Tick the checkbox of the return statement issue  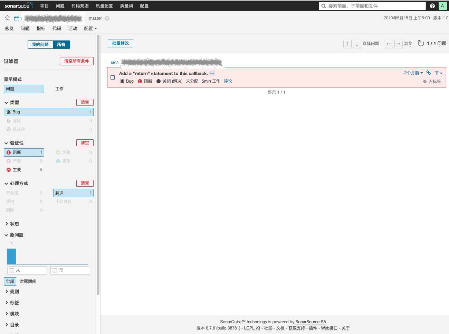[x=113, y=77]
